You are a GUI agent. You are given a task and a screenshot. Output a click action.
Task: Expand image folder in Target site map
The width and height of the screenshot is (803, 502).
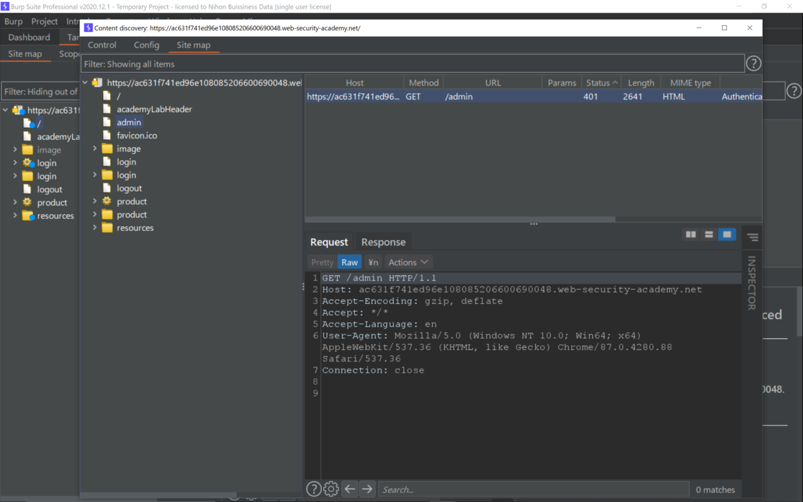[x=15, y=150]
